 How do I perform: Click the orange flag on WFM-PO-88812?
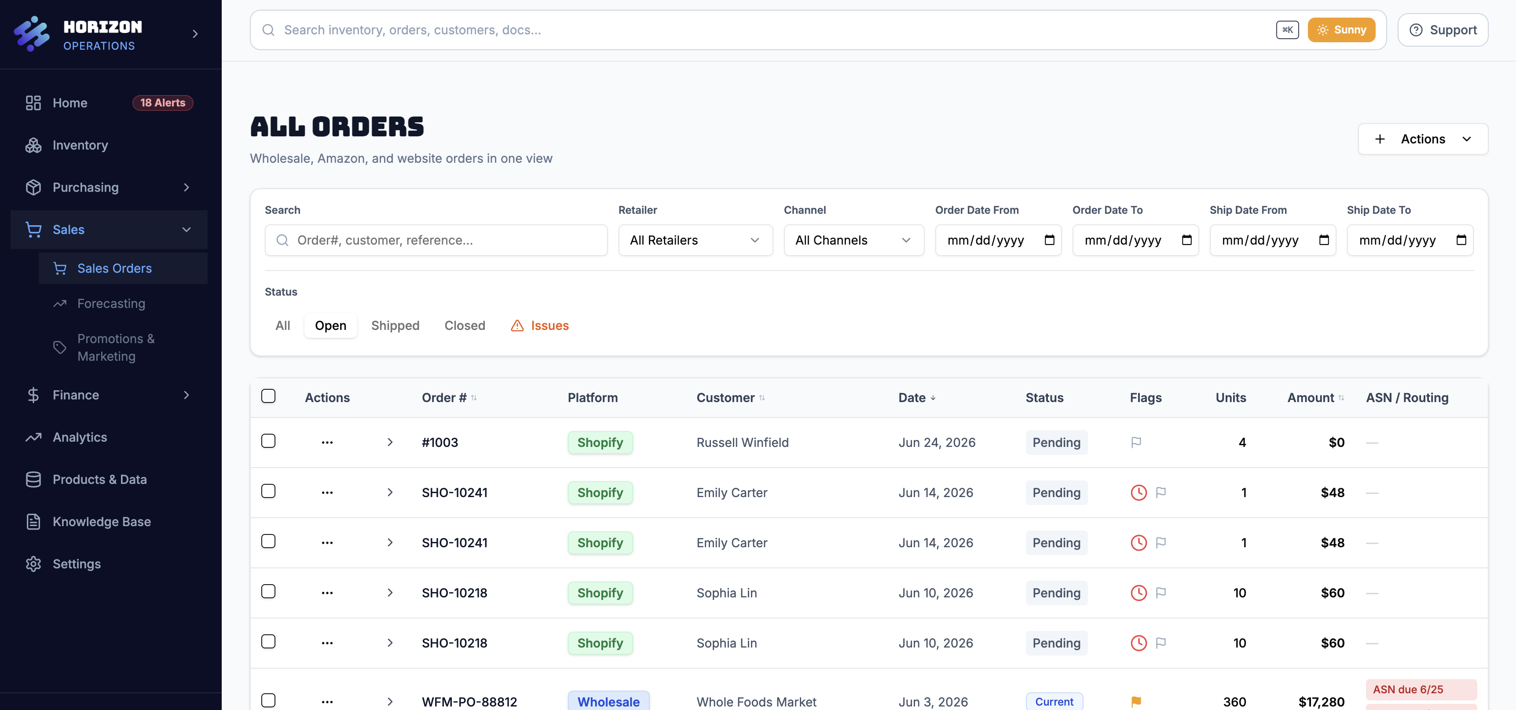1136,701
